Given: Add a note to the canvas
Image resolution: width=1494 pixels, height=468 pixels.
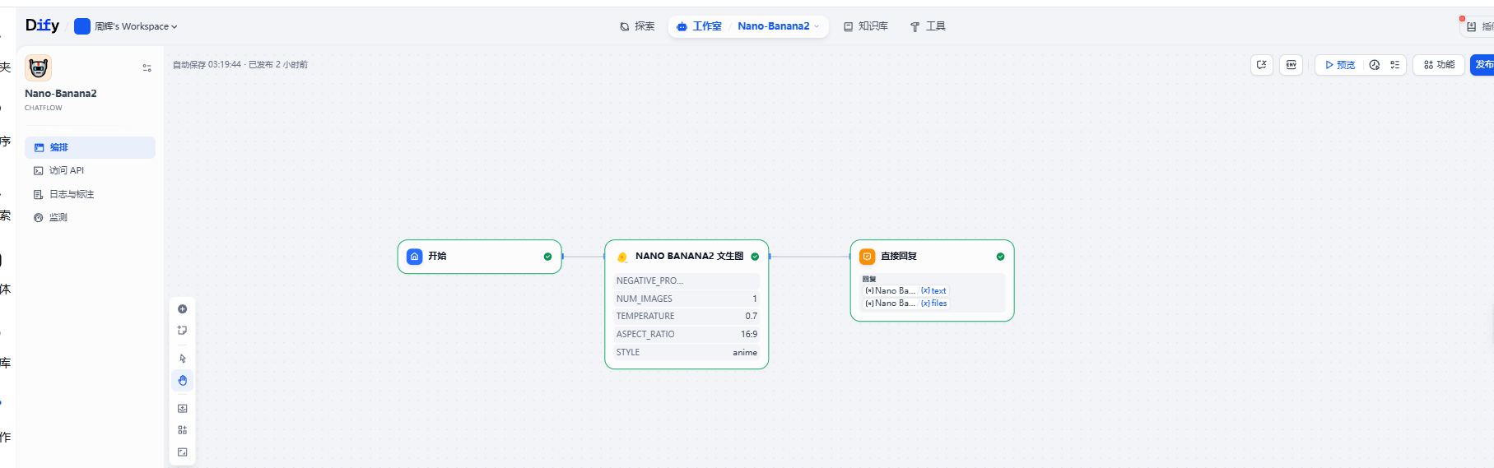Looking at the screenshot, I should click(183, 331).
